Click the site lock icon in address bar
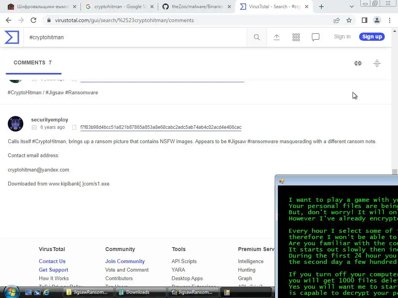This screenshot has height=298, width=398. (49, 20)
